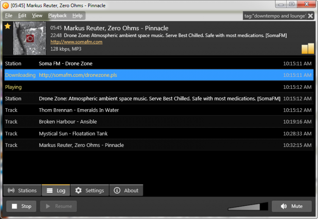
Task: Click the 05:45 track elapsed time
Action: 56,28
